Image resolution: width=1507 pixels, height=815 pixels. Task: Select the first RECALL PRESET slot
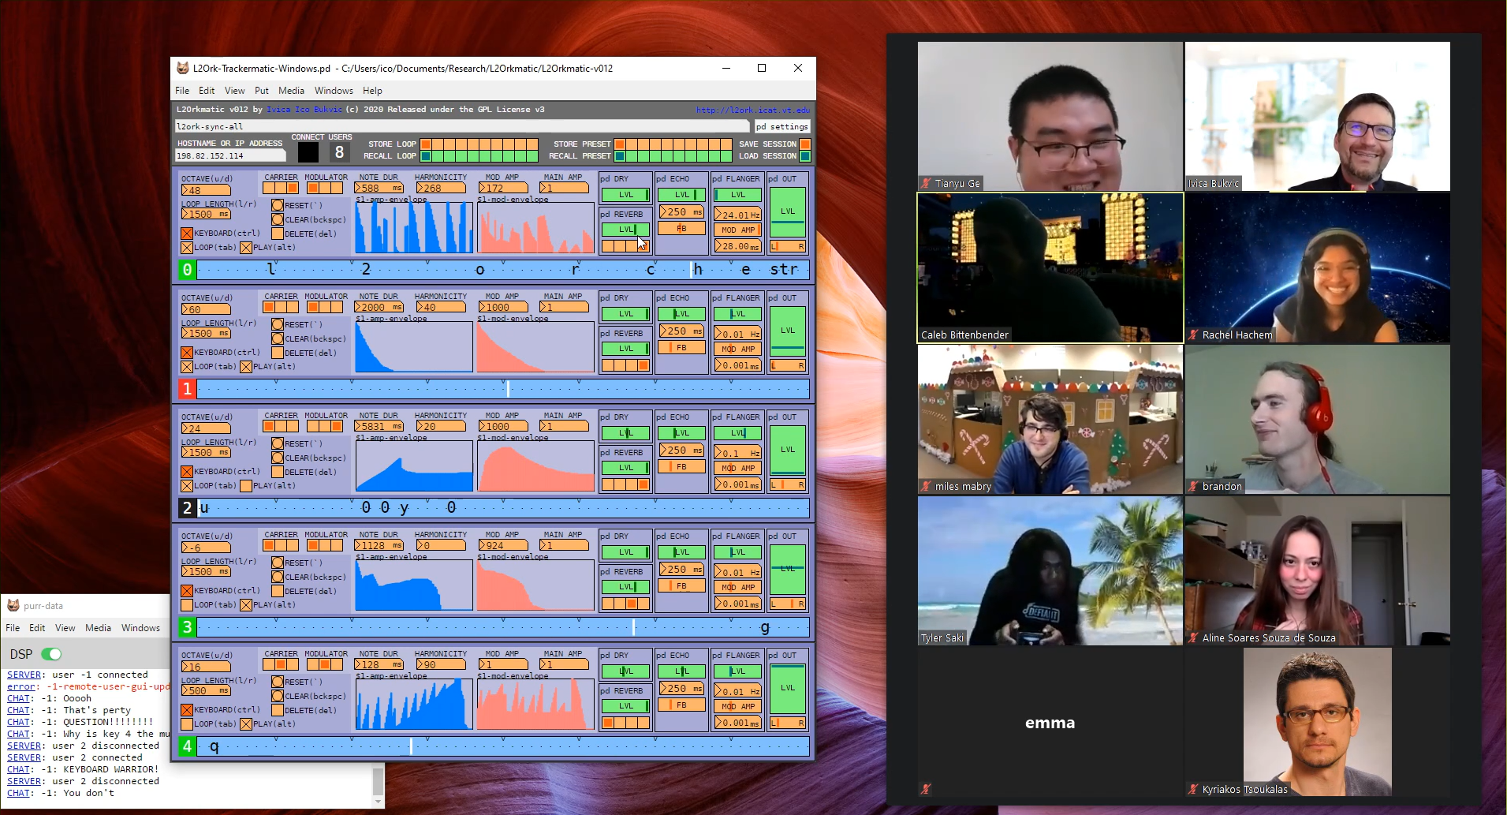coord(620,156)
